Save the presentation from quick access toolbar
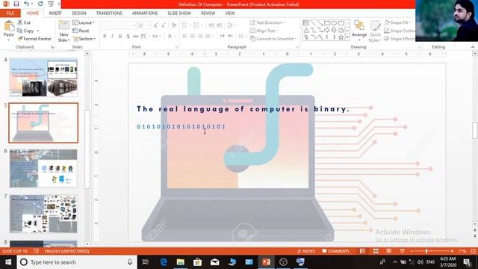478x269 pixels. pos(16,4)
